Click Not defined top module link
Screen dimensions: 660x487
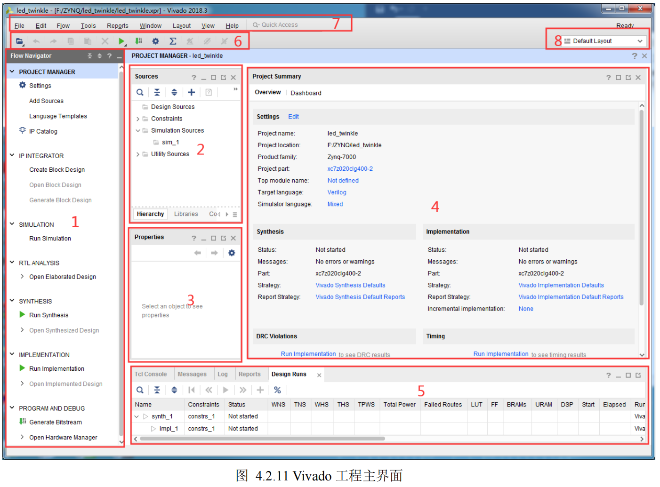pyautogui.click(x=343, y=181)
